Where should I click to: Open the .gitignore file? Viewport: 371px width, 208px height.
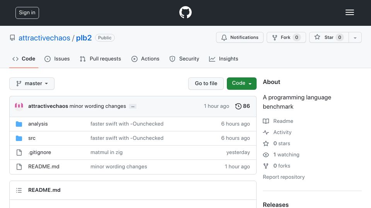(x=39, y=153)
